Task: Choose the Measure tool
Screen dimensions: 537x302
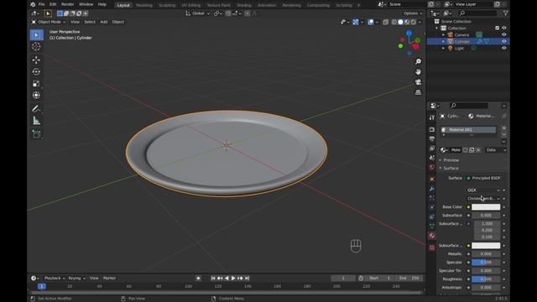Action: coord(36,121)
